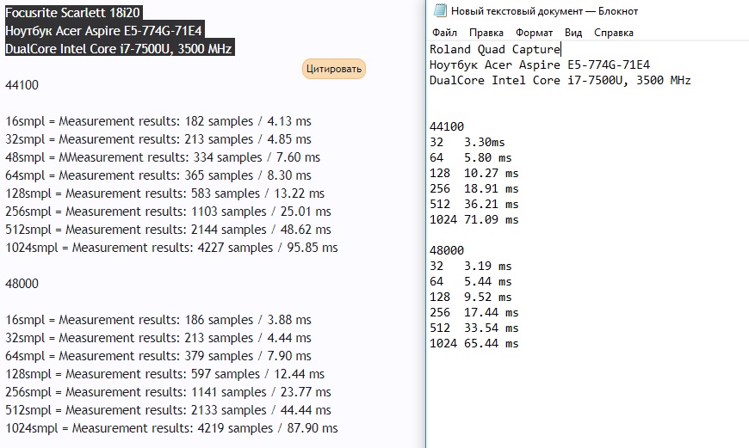
Task: Click the '48000' heading in the forum post
Action: click(x=22, y=284)
